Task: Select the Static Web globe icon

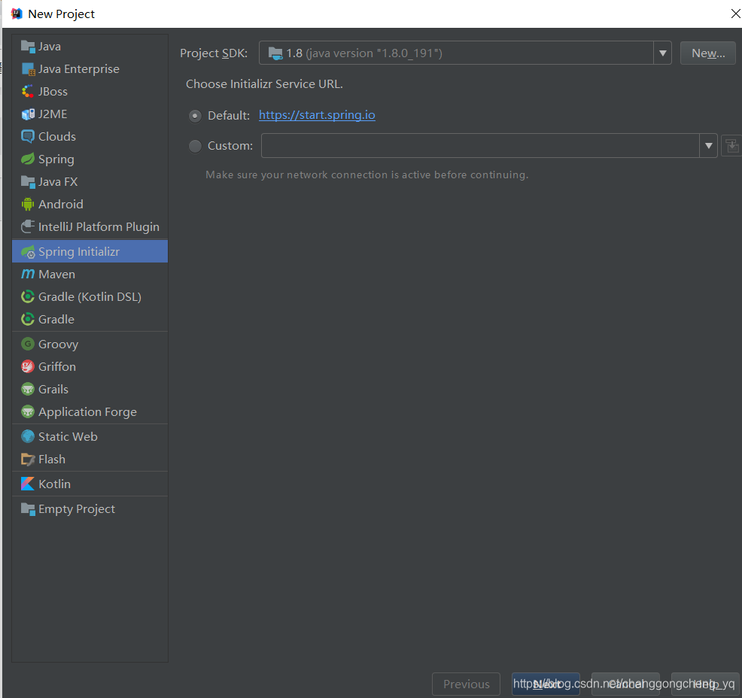Action: (x=28, y=436)
